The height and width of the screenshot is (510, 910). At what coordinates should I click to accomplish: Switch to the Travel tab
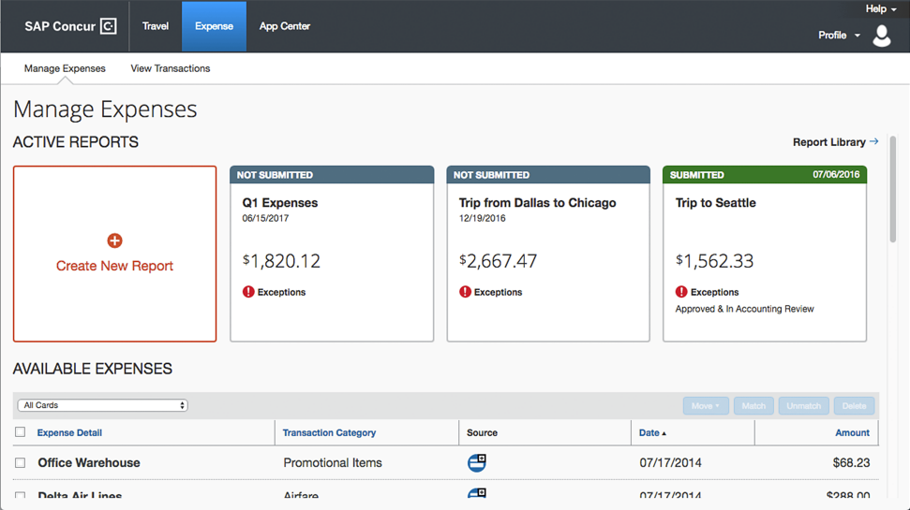[156, 26]
